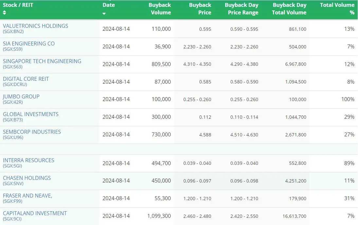Viewport: 358px width, 225px height.
Task: Select ticker code (SGX:B73)
Action: coord(13,120)
